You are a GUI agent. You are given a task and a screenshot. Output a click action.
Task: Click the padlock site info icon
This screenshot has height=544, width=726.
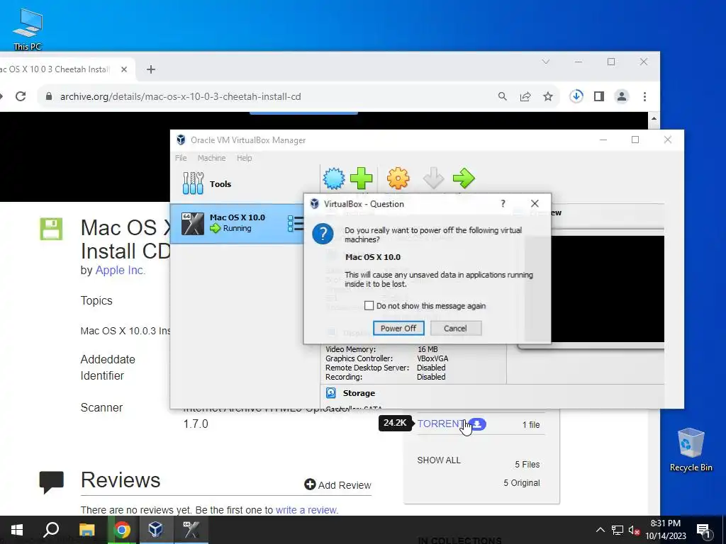point(49,96)
